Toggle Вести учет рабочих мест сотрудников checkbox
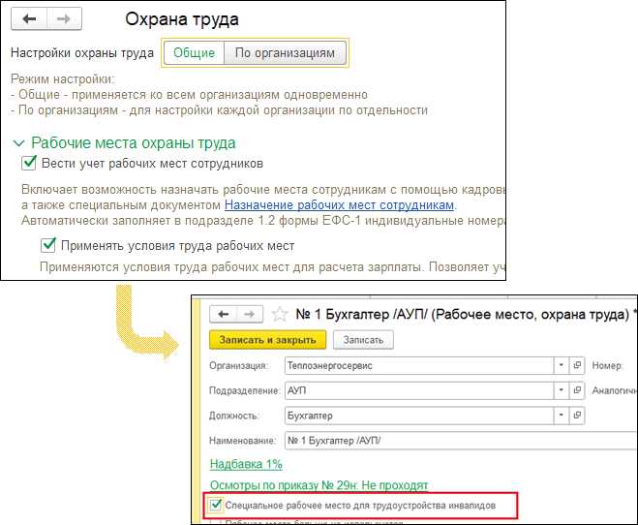The width and height of the screenshot is (638, 525). coord(29,163)
